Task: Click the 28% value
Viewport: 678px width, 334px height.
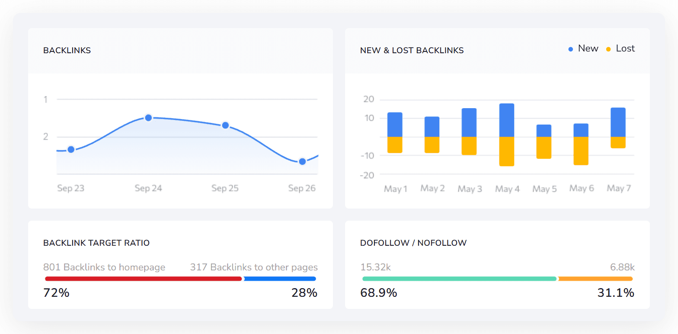Action: click(x=304, y=293)
